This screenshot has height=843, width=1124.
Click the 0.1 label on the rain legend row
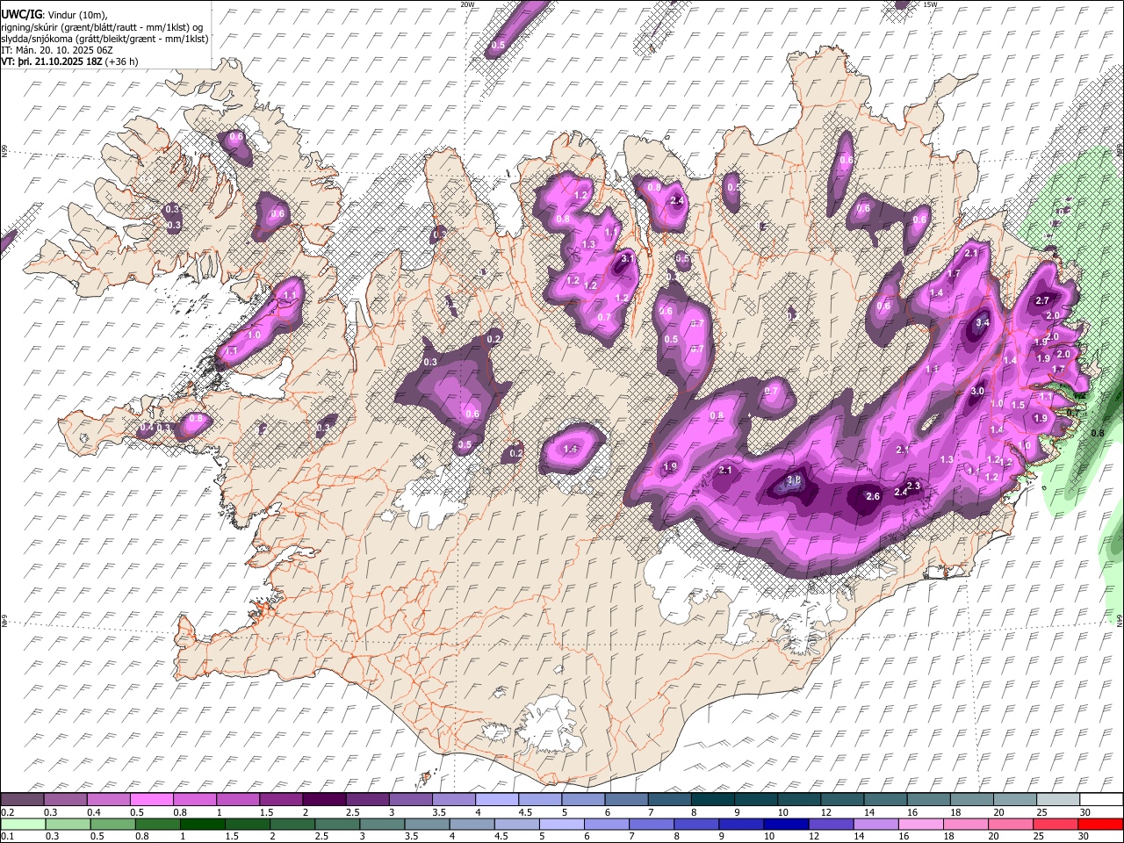[7, 836]
